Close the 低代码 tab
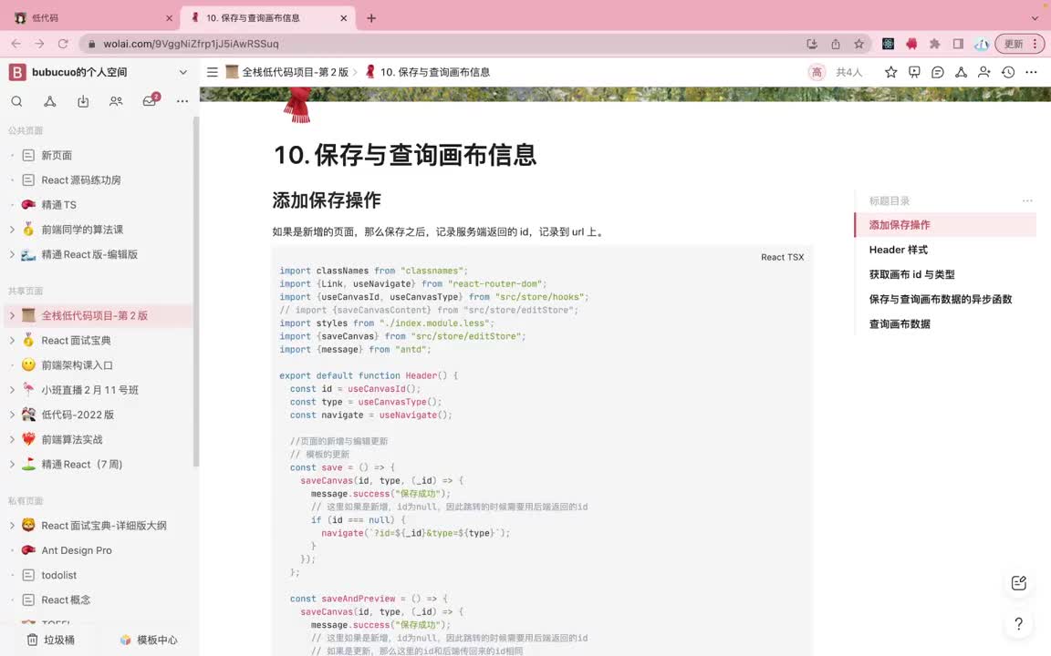 [169, 18]
